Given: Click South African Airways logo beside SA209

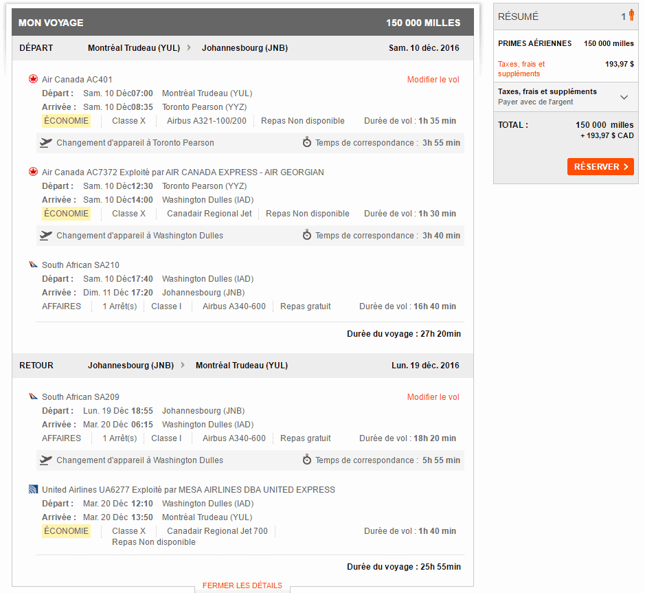Looking at the screenshot, I should 33,396.
